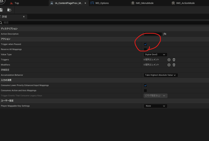Add element to Modifiers array
Viewport: 209px width, 141px height.
pos(169,65)
